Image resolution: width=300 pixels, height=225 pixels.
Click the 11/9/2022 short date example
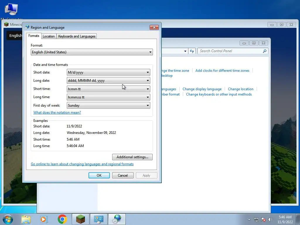pos(74,126)
